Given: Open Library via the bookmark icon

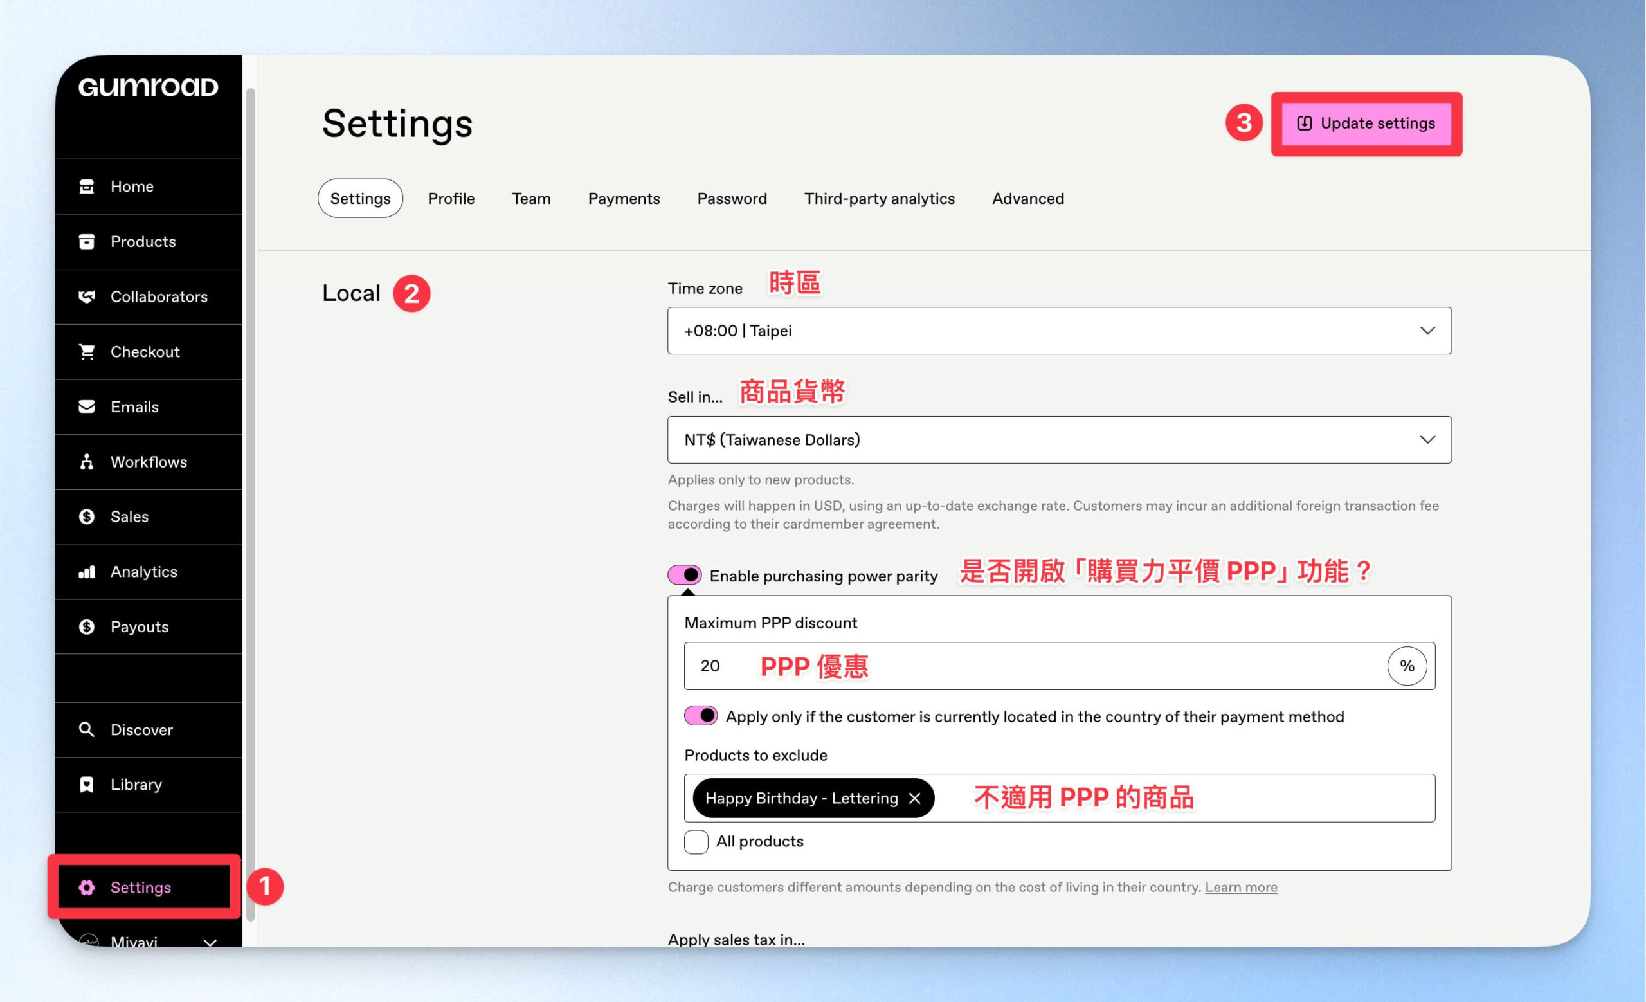Looking at the screenshot, I should click(x=87, y=784).
